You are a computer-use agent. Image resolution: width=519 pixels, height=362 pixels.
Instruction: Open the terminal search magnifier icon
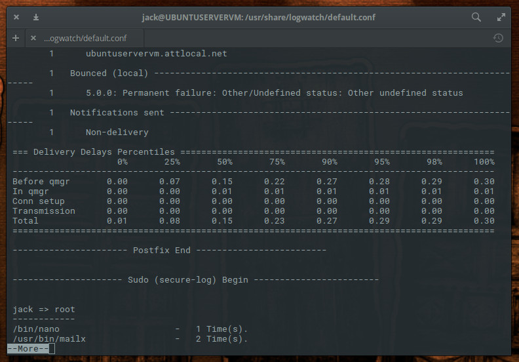[476, 17]
